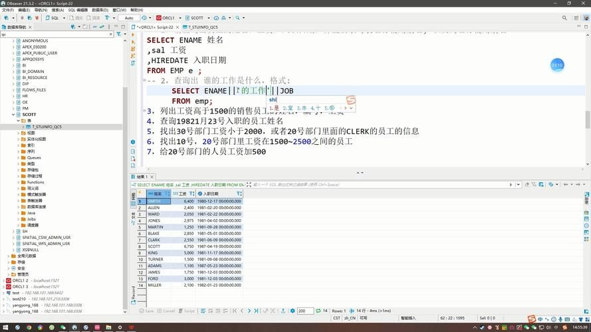Click the Script button in results toolbar
This screenshot has height=332, width=591.
[187, 311]
